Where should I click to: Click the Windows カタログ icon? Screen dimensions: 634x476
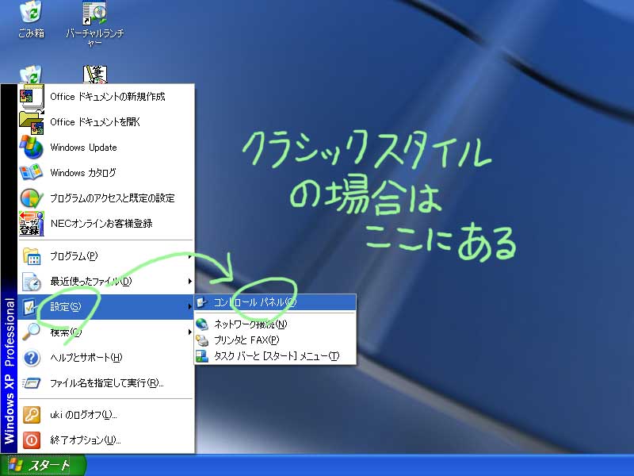point(31,173)
